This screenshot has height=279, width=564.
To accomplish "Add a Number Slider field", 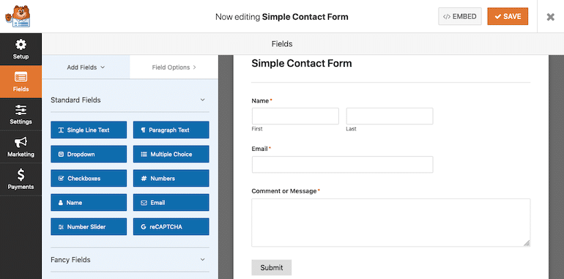I will tap(89, 227).
